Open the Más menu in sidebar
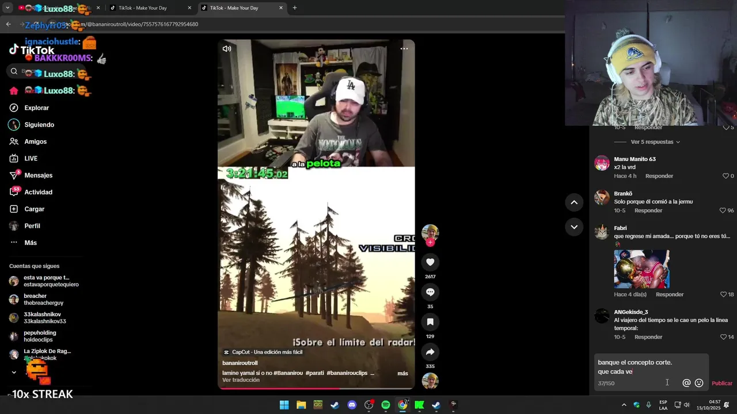The width and height of the screenshot is (737, 414). click(31, 243)
